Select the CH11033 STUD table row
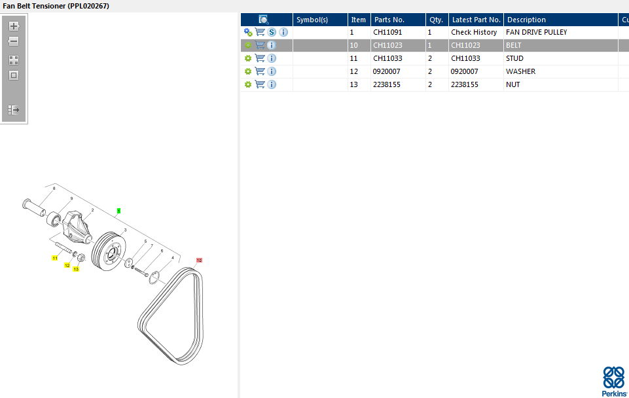 point(432,58)
